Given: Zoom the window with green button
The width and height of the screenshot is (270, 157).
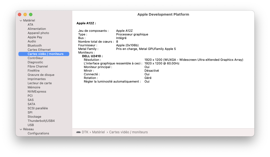Looking at the screenshot, I should click(x=31, y=15).
